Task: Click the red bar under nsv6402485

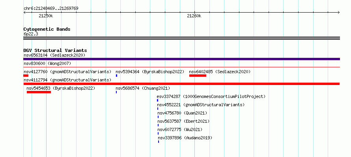Action: click(198, 76)
